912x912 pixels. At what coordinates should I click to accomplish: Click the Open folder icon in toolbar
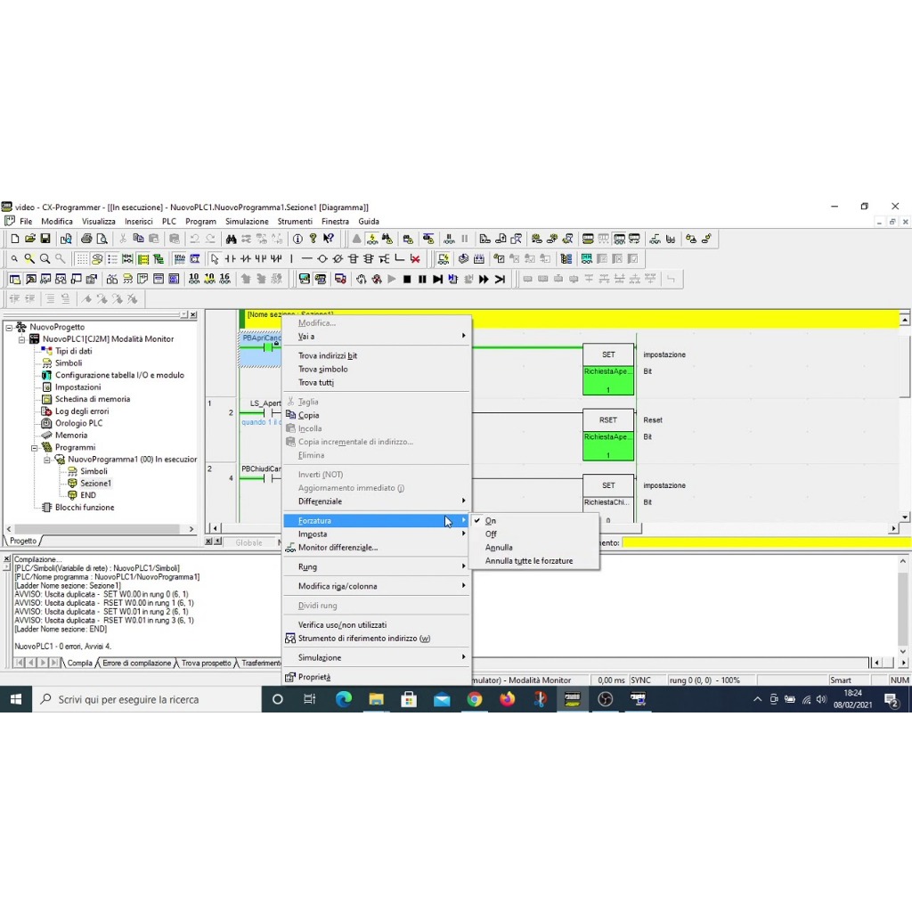[30, 239]
